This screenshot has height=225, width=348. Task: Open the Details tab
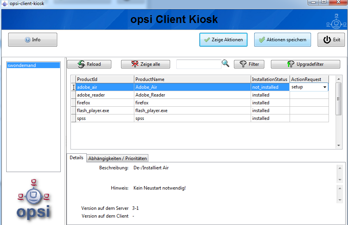pyautogui.click(x=77, y=158)
